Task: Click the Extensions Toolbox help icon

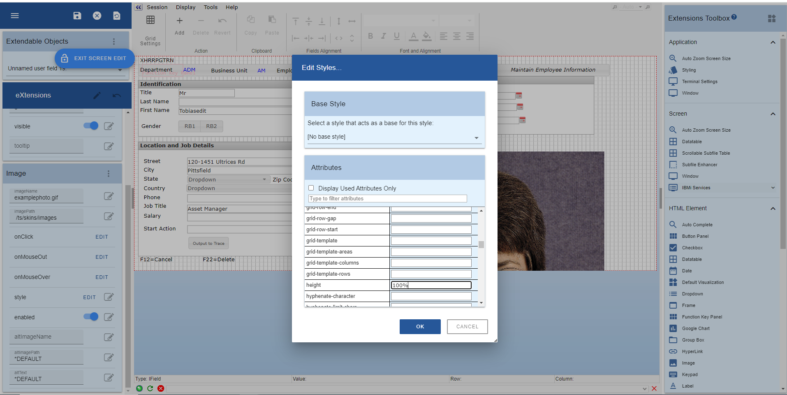Action: (734, 17)
